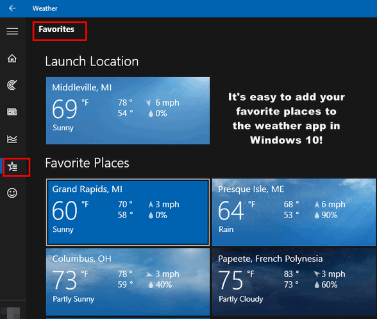This screenshot has height=319, width=377.
Task: Open the Maps radar icon
Action: [12, 85]
